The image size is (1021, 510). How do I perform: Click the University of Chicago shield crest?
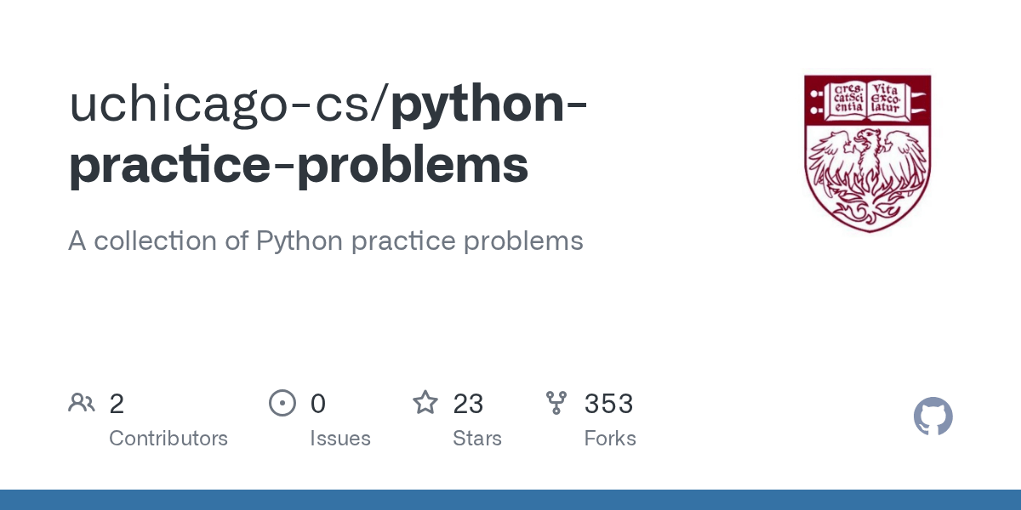(x=868, y=153)
